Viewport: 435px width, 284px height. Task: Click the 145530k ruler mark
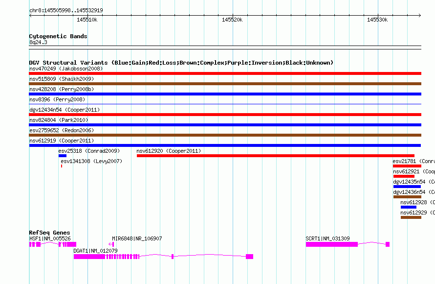coord(377,20)
